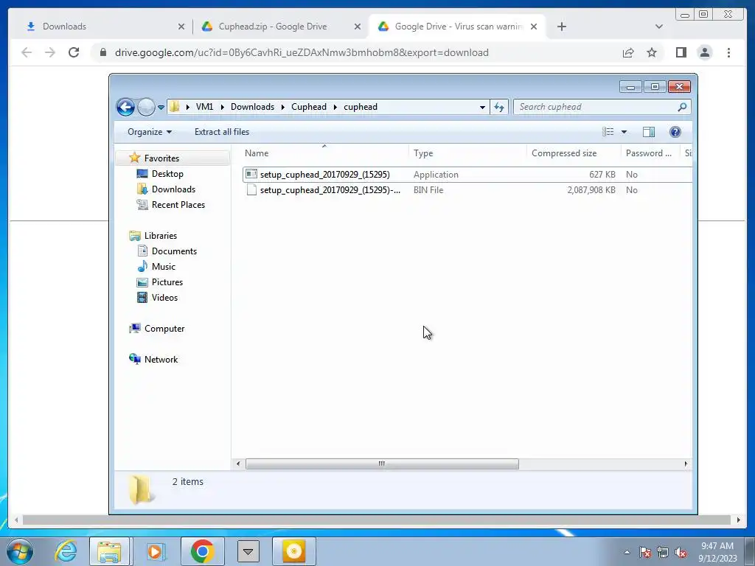The height and width of the screenshot is (566, 755).
Task: Open Documents library
Action: coord(174,251)
